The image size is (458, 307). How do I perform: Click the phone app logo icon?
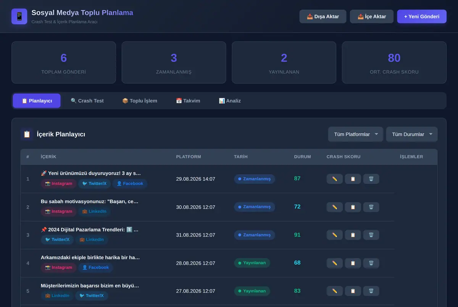[19, 16]
